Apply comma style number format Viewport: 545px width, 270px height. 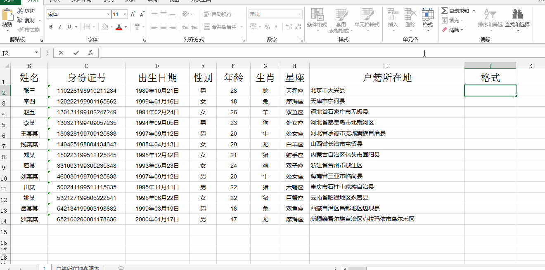click(x=276, y=27)
